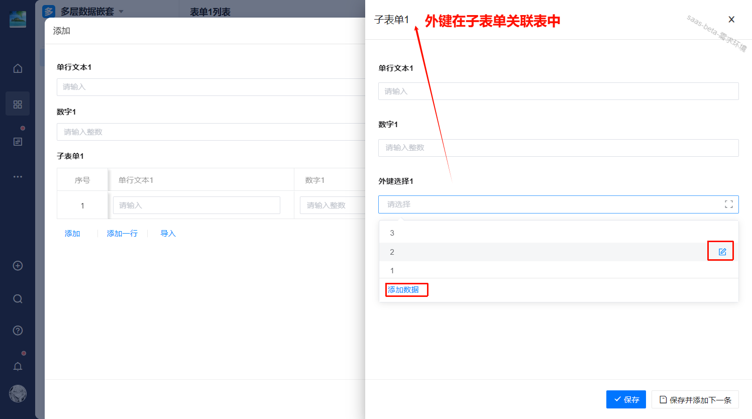This screenshot has height=419, width=752.
Task: Click 添加一行 link under the subform
Action: point(122,234)
